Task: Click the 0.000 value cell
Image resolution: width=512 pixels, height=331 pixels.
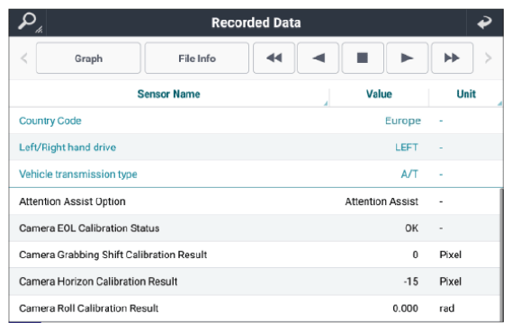Action: pos(405,309)
